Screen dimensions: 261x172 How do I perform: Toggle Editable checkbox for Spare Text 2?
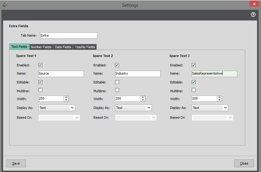click(117, 82)
